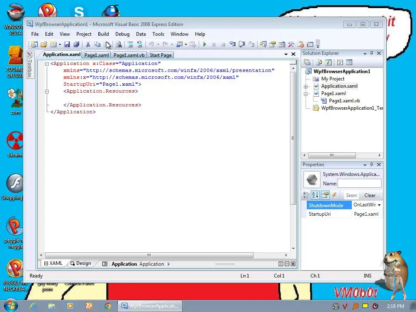
Task: Select Page1.xaml.vb in Solution Explorer
Action: pos(344,101)
